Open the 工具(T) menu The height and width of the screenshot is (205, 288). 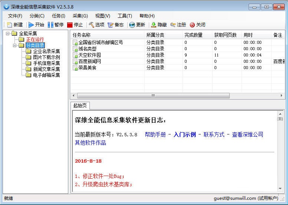coord(125,16)
